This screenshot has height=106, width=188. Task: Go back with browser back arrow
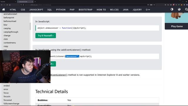tap(2, 5)
